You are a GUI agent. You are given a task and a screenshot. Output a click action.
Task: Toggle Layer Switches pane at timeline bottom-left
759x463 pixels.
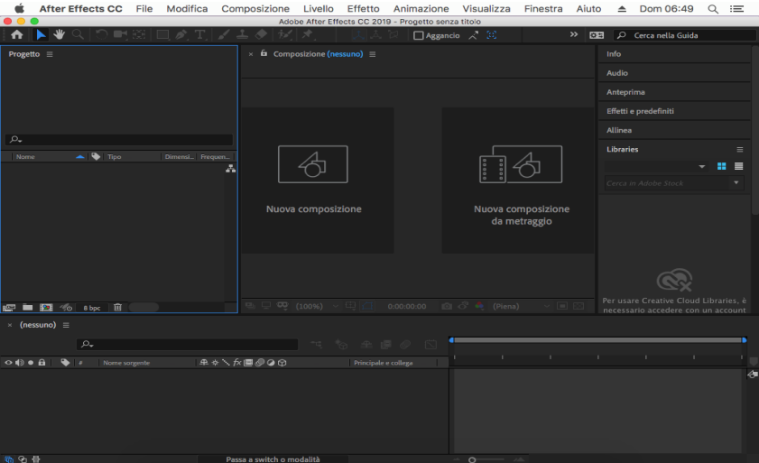click(x=9, y=459)
